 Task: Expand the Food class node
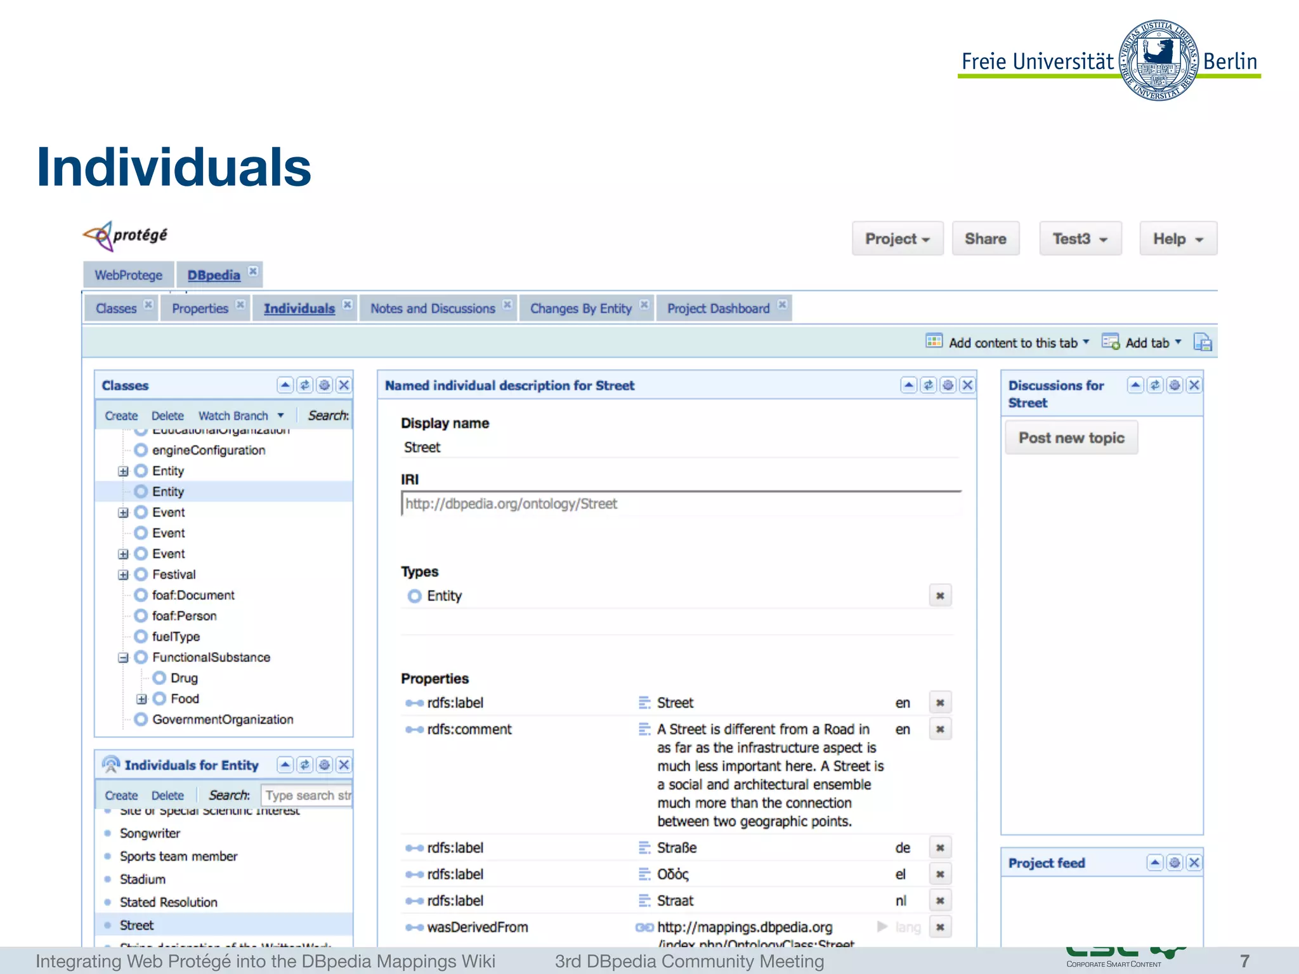(x=141, y=699)
